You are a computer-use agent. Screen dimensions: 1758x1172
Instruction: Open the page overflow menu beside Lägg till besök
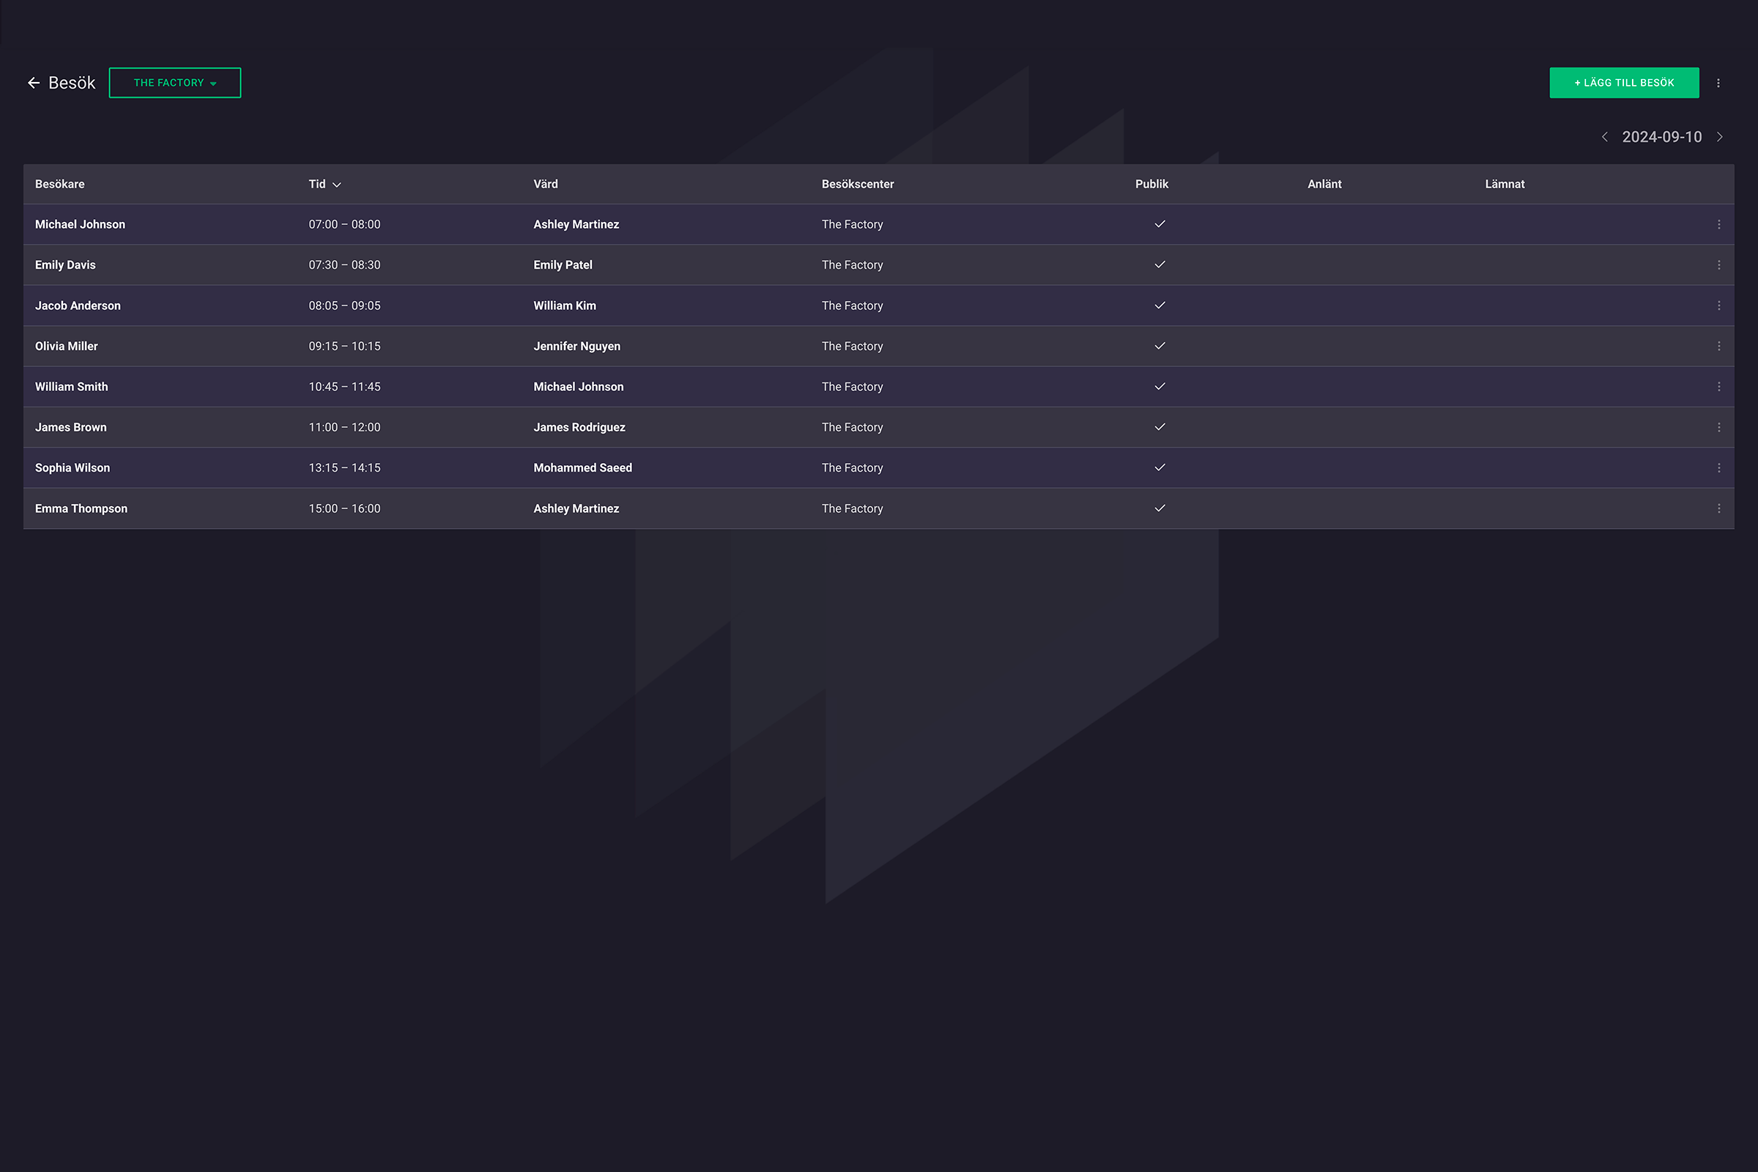pyautogui.click(x=1718, y=83)
